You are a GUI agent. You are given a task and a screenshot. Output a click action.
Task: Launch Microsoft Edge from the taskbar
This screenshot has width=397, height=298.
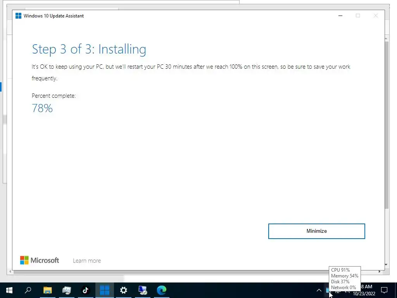(x=162, y=290)
